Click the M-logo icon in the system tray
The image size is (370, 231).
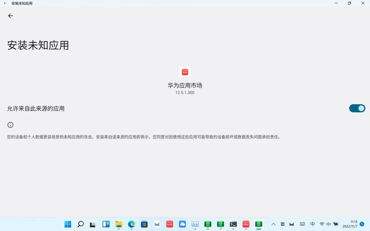tap(292, 224)
